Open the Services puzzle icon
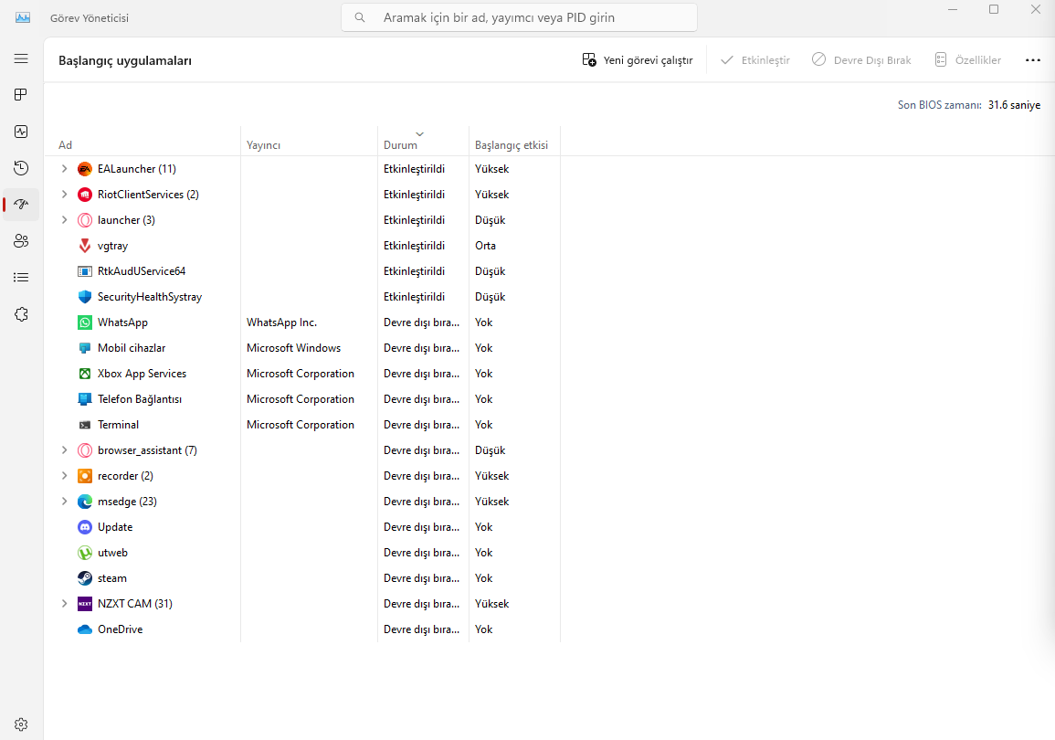Viewport: 1055px width, 740px height. [21, 314]
